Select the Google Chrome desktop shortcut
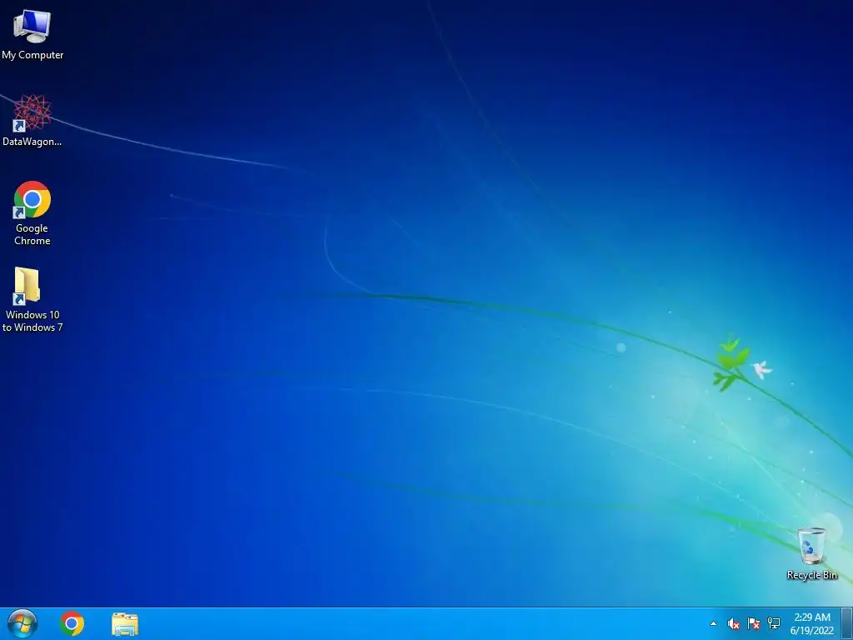Viewport: 853px width, 640px height. [x=32, y=212]
